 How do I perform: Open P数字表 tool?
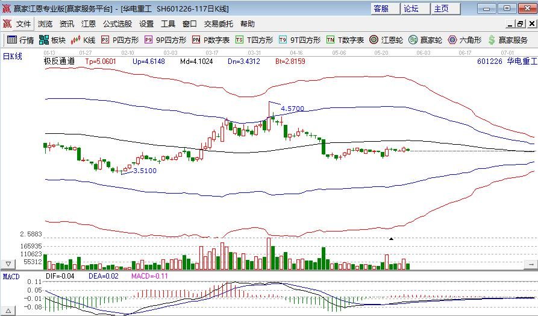click(x=211, y=40)
